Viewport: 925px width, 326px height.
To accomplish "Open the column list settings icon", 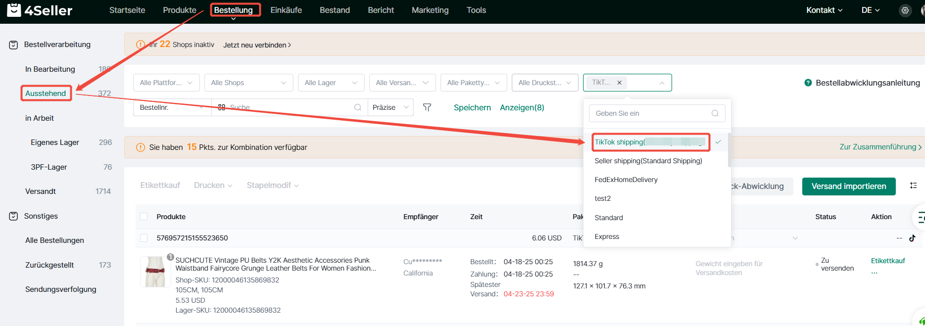I will tap(913, 186).
